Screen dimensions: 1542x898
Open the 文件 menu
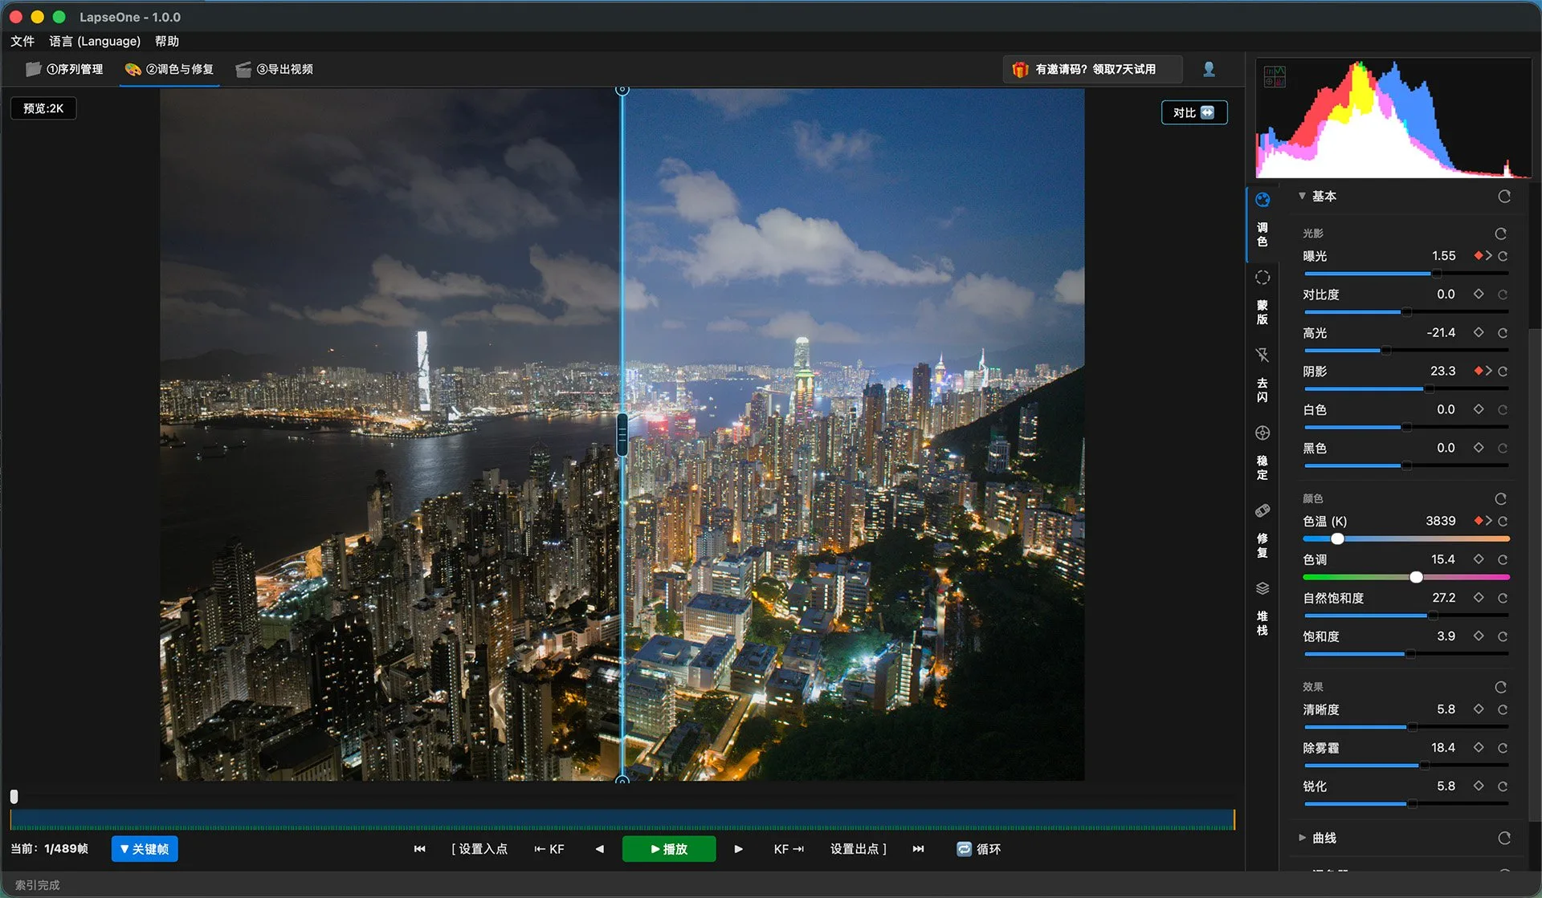pos(22,41)
